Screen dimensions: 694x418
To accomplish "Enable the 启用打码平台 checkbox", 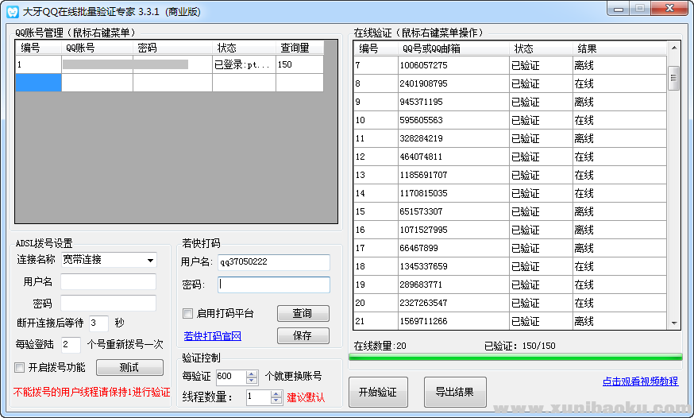I will 188,313.
